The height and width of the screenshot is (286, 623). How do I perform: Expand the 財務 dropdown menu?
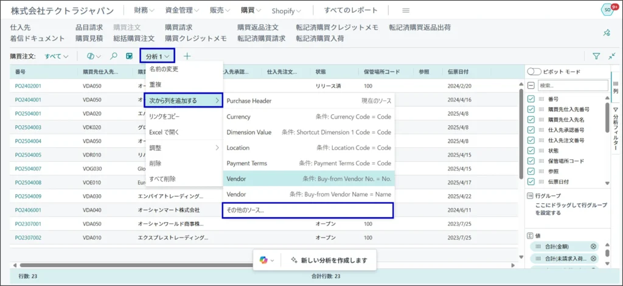click(144, 10)
